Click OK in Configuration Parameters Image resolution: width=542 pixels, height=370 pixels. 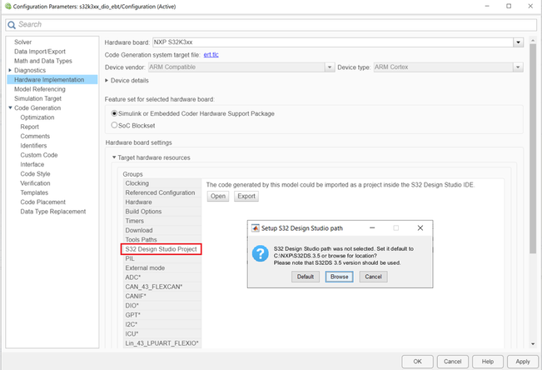(417, 362)
